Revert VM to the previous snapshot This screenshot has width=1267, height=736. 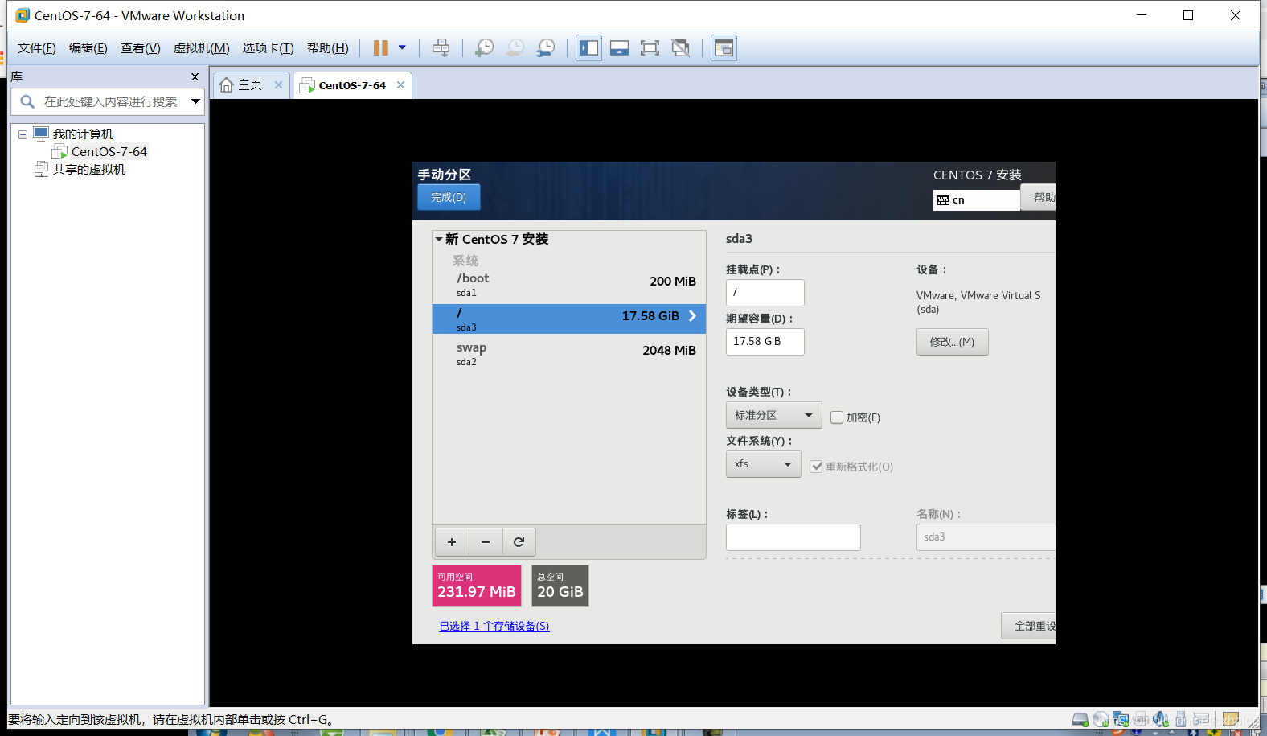pos(515,47)
